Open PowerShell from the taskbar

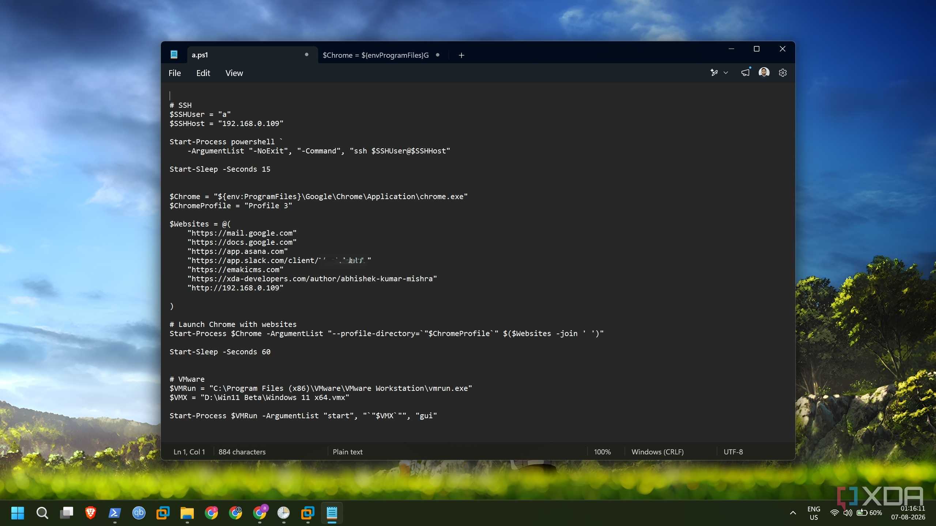(x=115, y=513)
